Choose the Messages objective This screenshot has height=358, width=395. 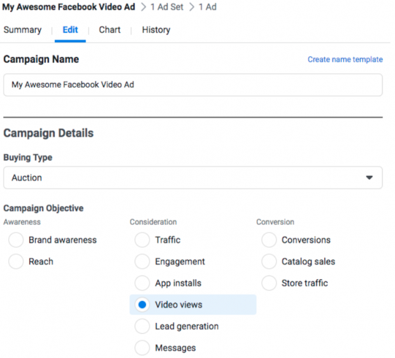coord(142,348)
